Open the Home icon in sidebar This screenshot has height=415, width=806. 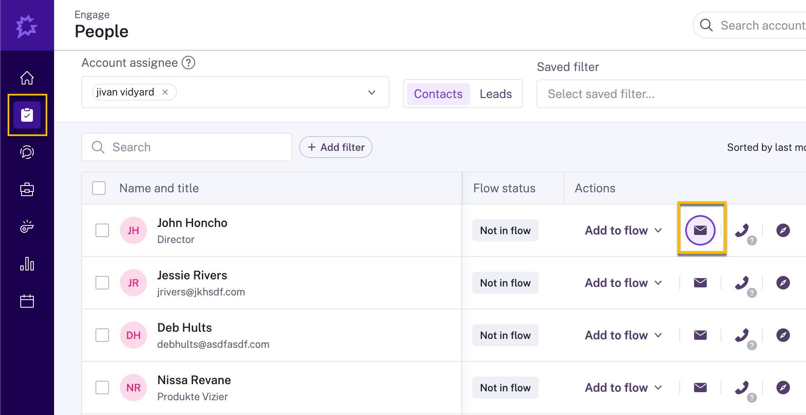(x=27, y=78)
